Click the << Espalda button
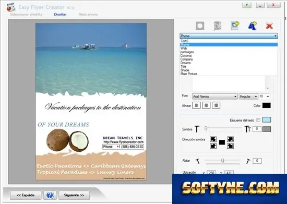Screen dimensions: 287x204 coord(26,195)
